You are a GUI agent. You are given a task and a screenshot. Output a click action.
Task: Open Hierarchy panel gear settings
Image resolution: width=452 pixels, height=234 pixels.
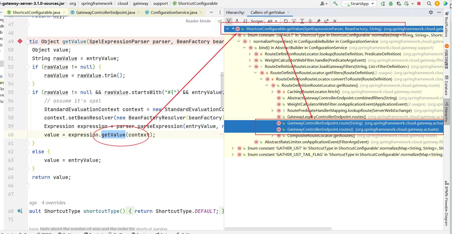click(x=431, y=12)
